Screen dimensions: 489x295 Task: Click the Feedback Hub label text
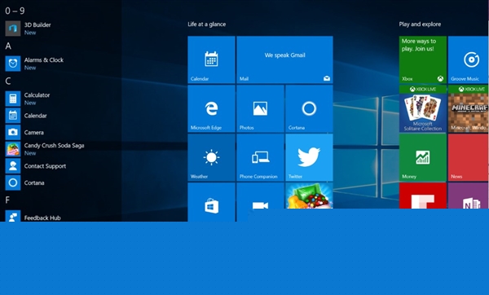[42, 218]
